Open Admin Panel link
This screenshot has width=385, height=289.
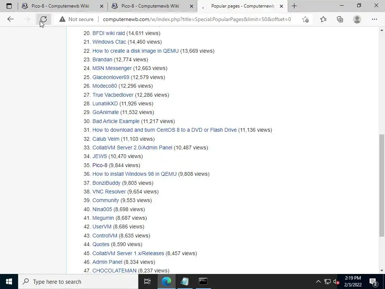click(x=107, y=262)
